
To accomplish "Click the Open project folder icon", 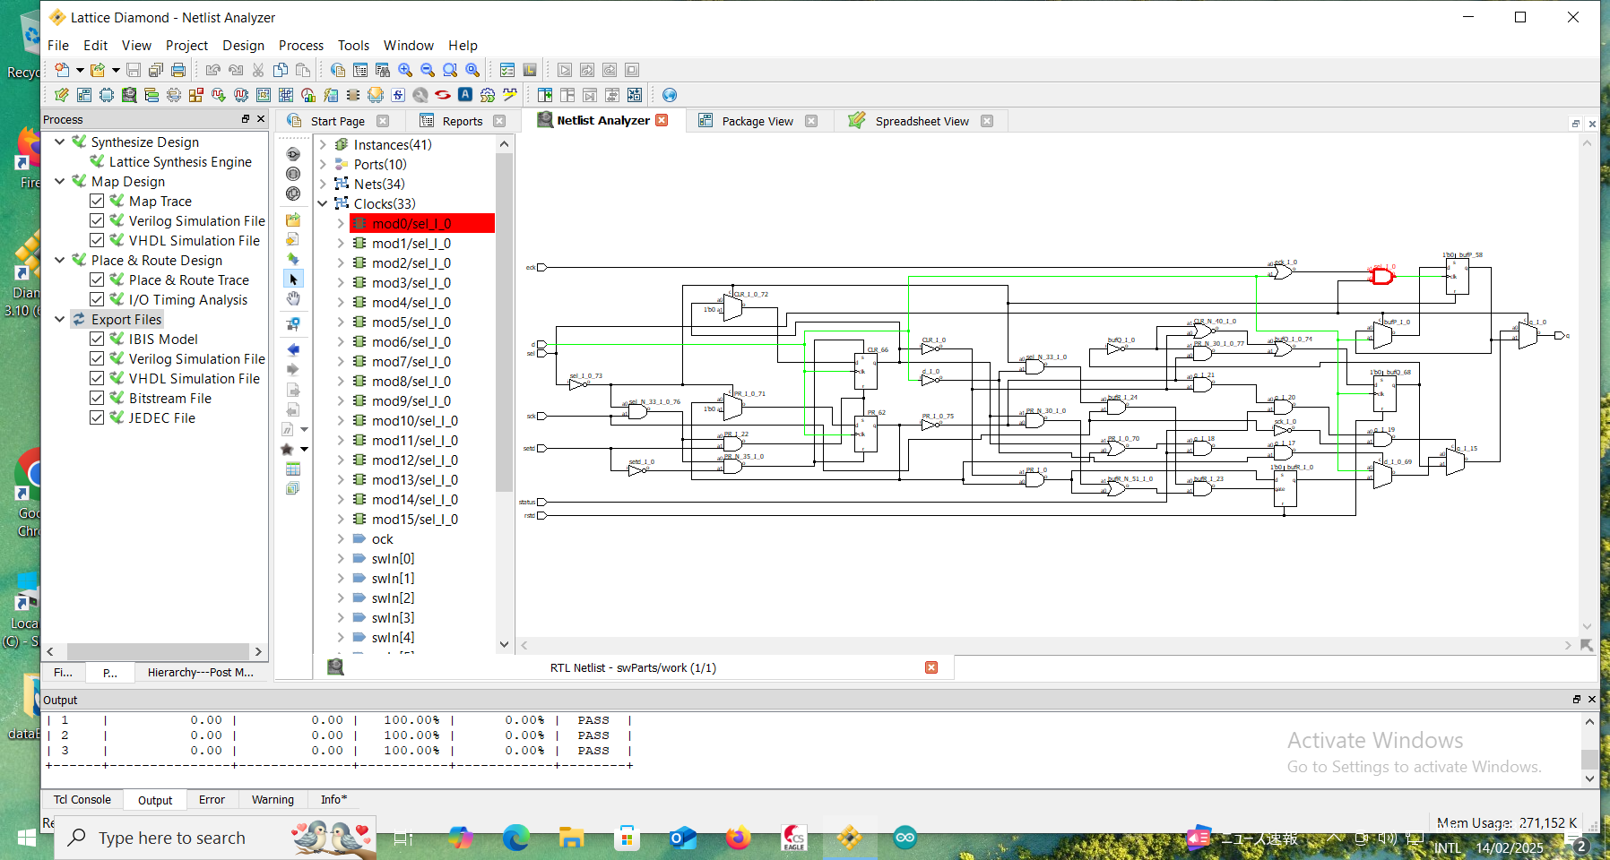I will 97,70.
